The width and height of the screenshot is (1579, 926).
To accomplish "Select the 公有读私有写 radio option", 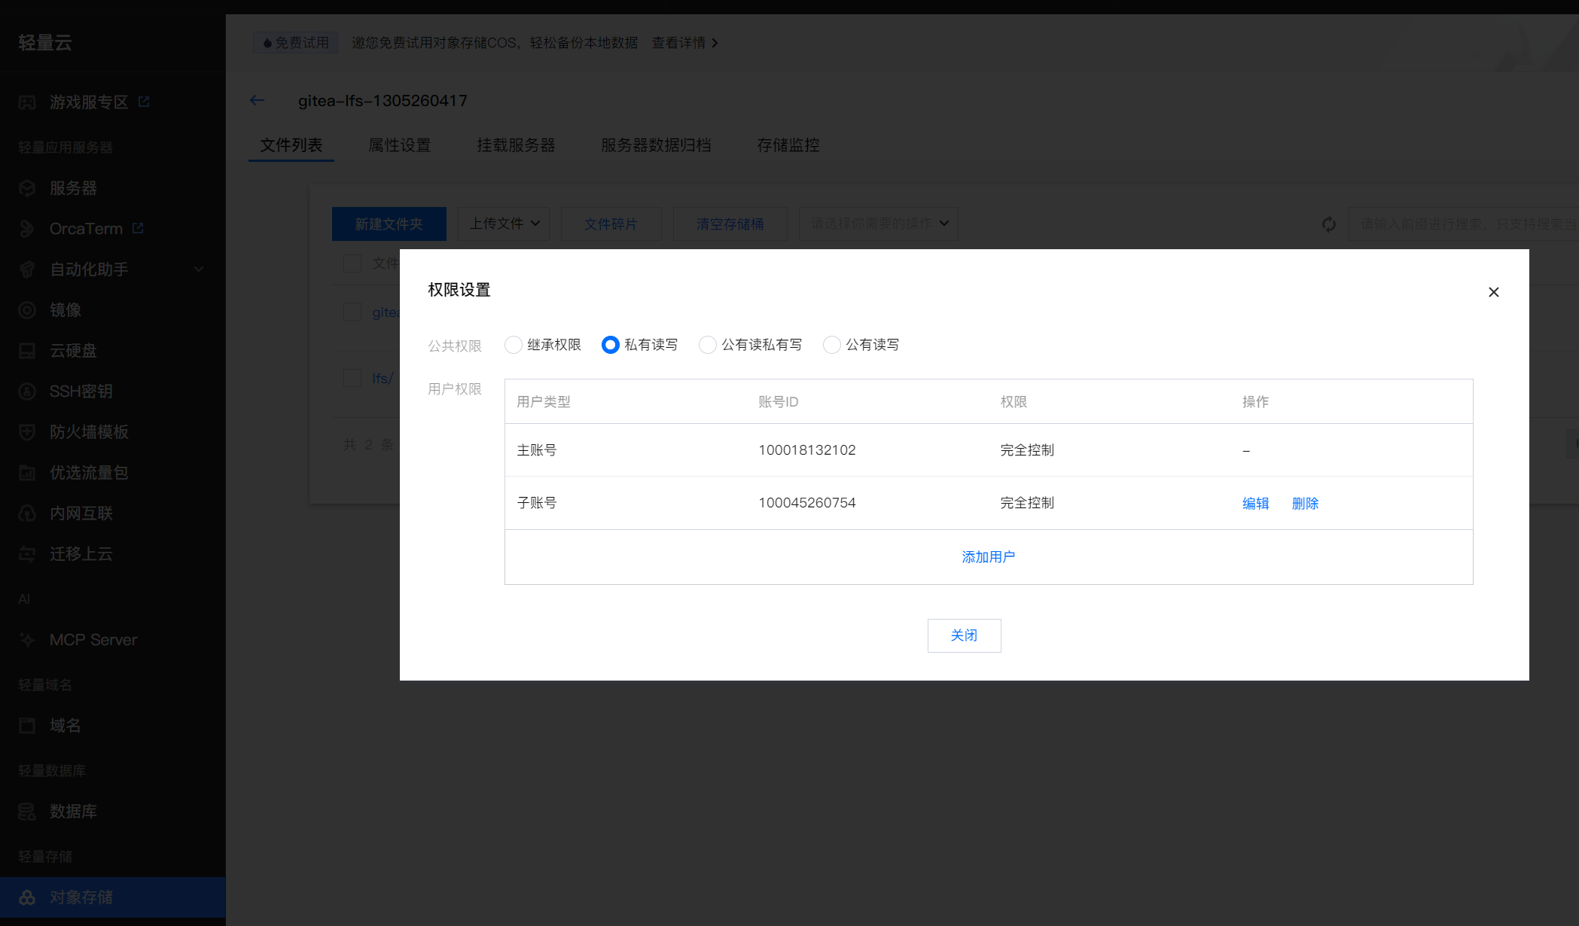I will (x=708, y=345).
